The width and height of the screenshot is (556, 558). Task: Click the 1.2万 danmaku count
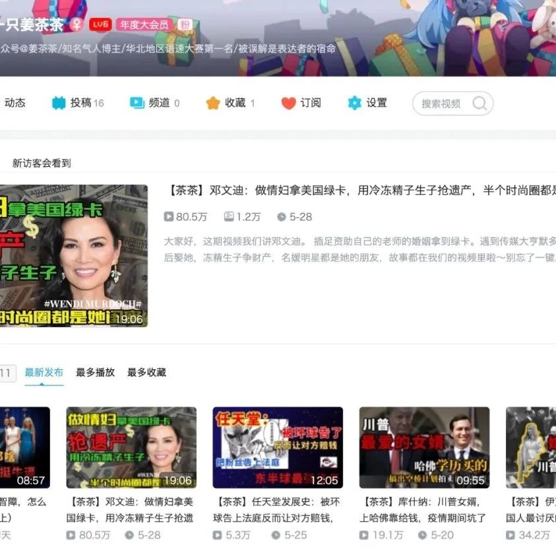249,217
